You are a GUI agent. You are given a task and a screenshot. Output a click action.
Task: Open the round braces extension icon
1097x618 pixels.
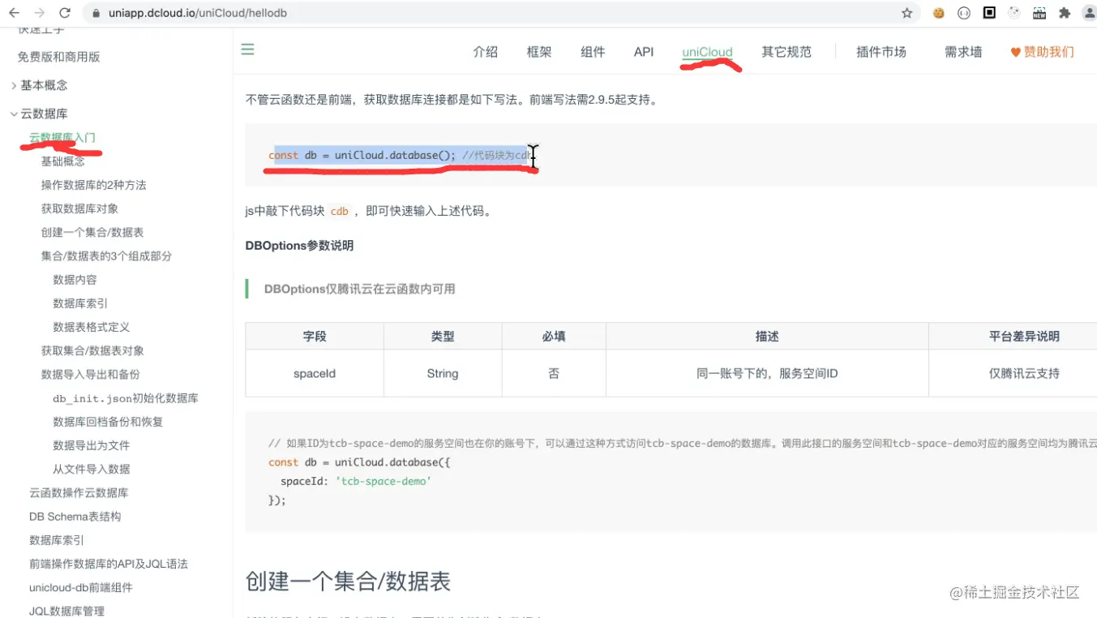pos(964,13)
